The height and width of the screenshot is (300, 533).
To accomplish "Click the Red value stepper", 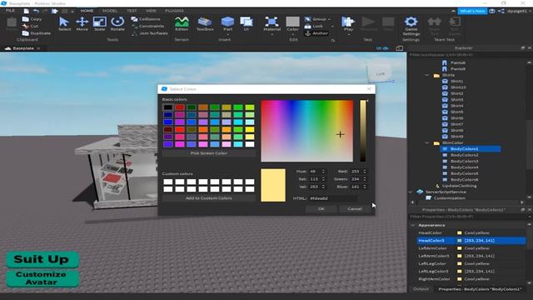I will point(365,172).
